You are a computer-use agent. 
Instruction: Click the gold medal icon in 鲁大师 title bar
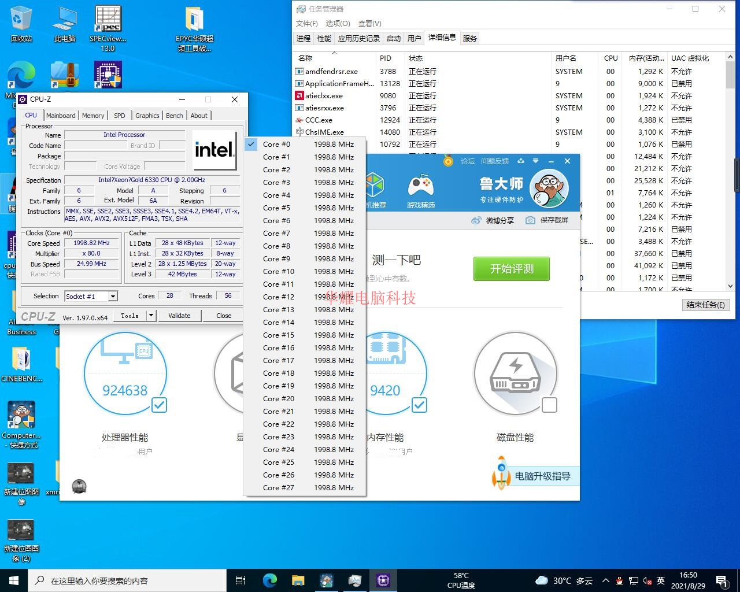point(448,161)
